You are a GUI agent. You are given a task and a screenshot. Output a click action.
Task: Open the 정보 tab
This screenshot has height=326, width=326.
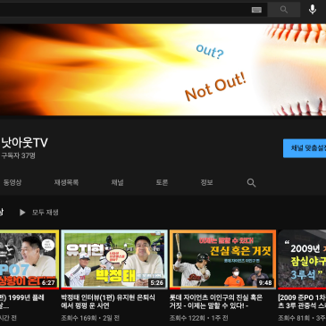coord(206,182)
